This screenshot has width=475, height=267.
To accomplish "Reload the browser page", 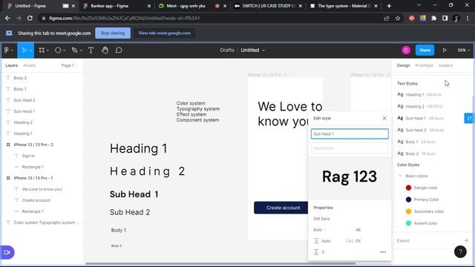I will point(30,18).
